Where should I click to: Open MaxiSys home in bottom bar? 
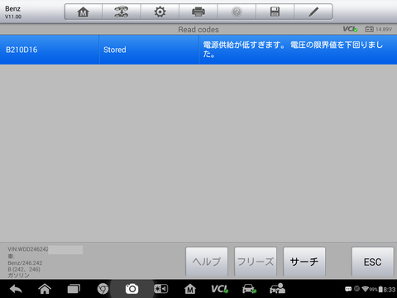click(190, 289)
